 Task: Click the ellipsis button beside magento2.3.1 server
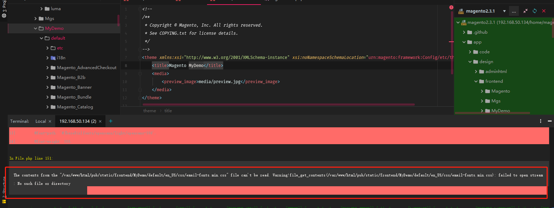coord(514,11)
